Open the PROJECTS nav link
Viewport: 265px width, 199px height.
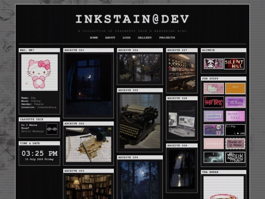[167, 37]
